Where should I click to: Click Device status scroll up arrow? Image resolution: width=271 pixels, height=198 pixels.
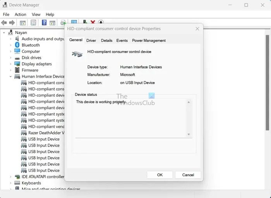tap(189, 102)
